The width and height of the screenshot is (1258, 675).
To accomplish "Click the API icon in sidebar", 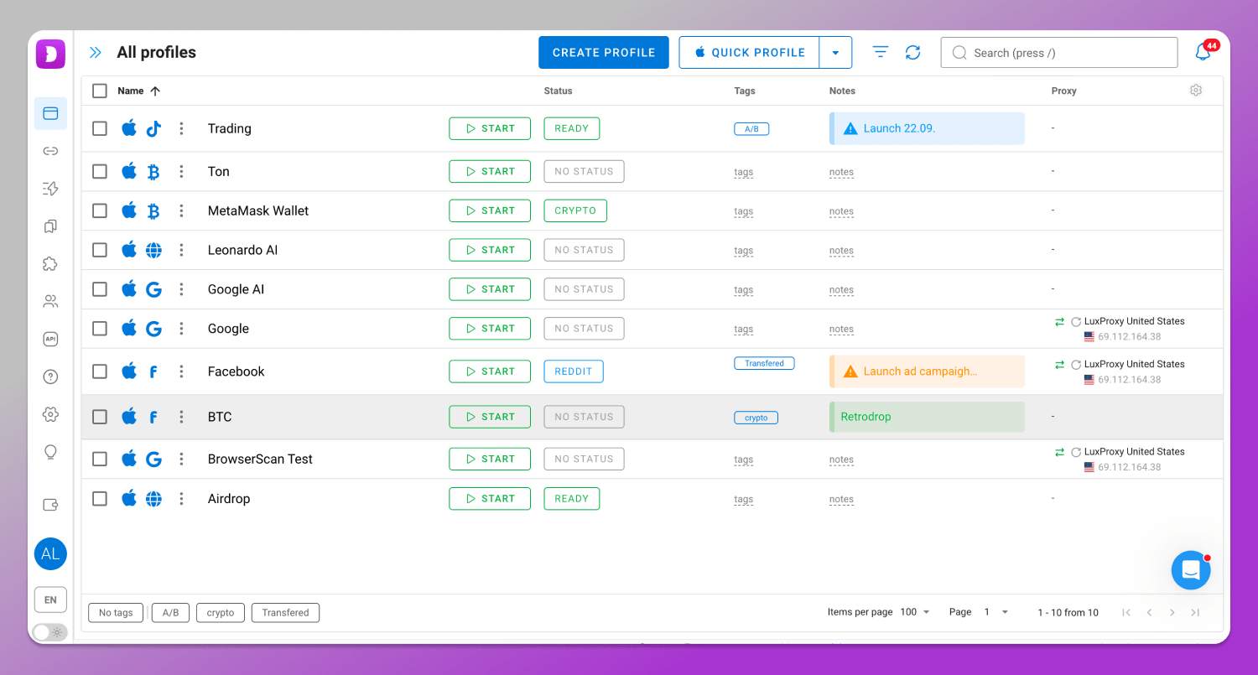I will click(x=50, y=339).
